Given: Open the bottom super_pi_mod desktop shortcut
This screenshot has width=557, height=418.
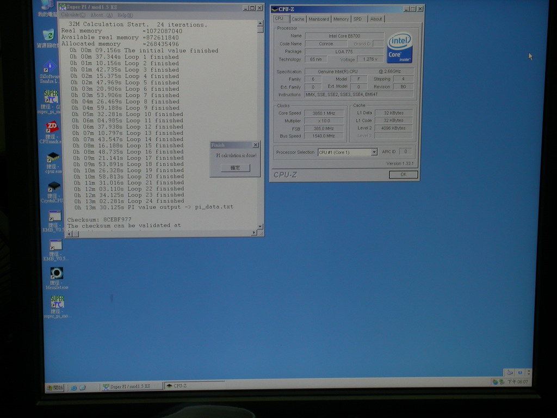Looking at the screenshot, I should point(57,307).
